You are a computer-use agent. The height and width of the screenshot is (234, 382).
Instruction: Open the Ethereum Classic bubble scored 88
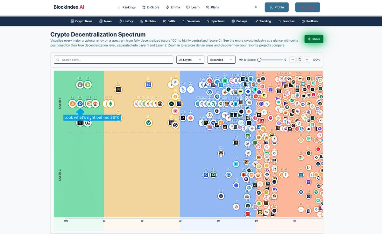click(110, 104)
